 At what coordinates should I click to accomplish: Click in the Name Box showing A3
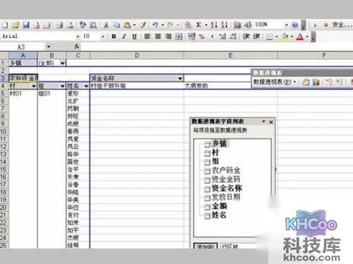23,47
